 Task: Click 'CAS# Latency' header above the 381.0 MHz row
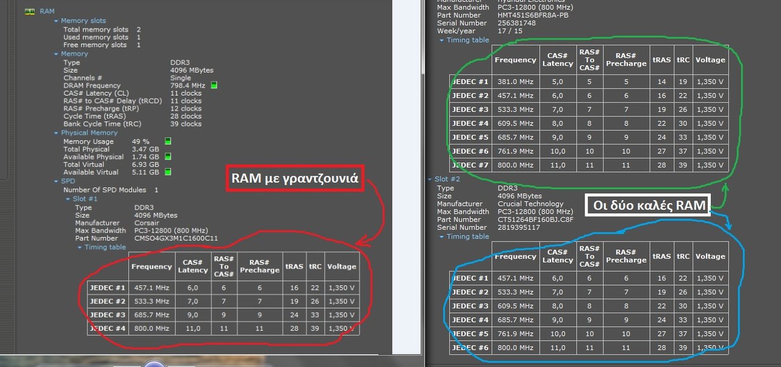point(558,60)
